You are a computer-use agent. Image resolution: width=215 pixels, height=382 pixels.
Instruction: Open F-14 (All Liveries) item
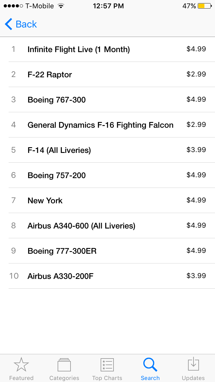point(59,150)
